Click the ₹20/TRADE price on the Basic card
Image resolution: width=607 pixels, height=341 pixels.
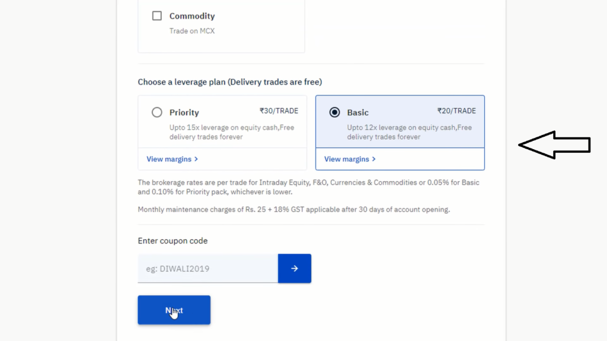pyautogui.click(x=456, y=111)
